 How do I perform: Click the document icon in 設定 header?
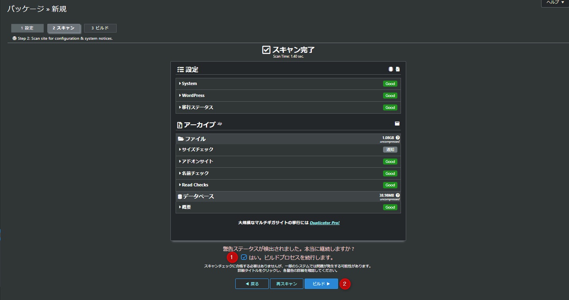(397, 69)
